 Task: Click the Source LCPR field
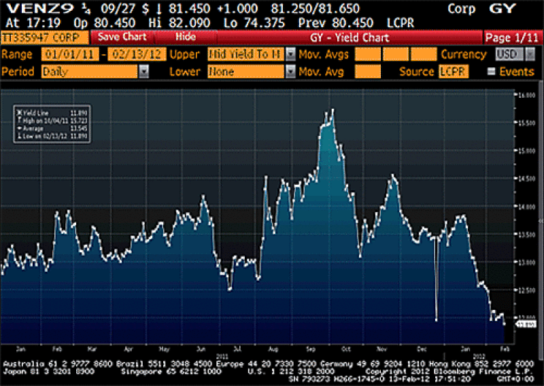[x=454, y=72]
